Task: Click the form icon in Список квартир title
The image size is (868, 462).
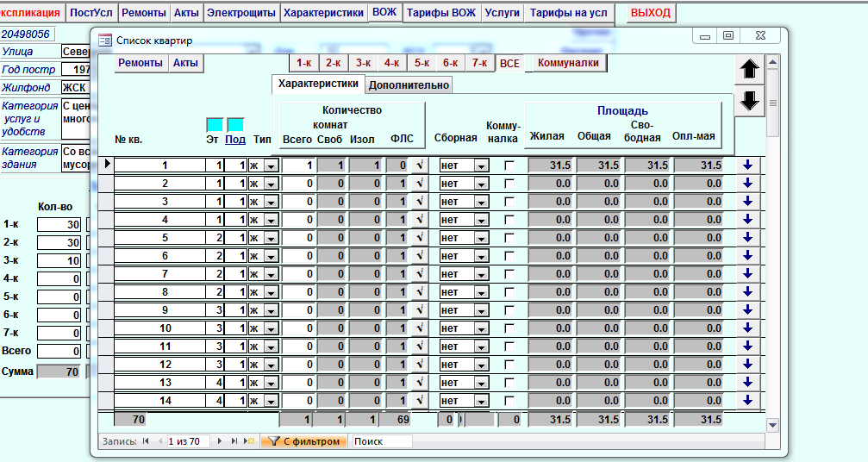Action: click(104, 41)
